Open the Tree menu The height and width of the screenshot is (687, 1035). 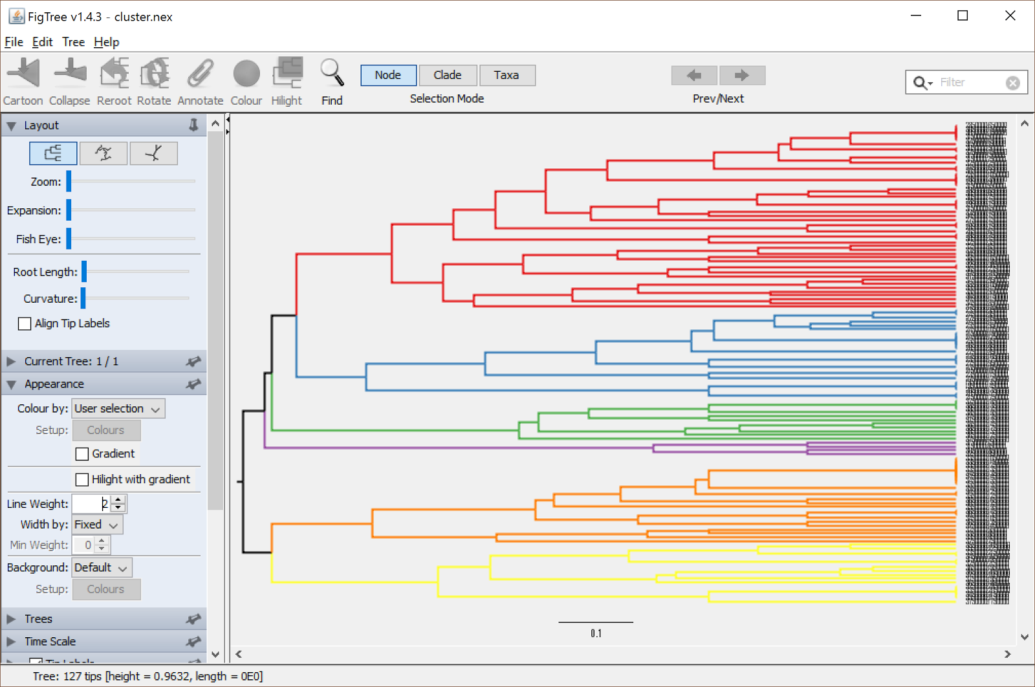point(73,42)
